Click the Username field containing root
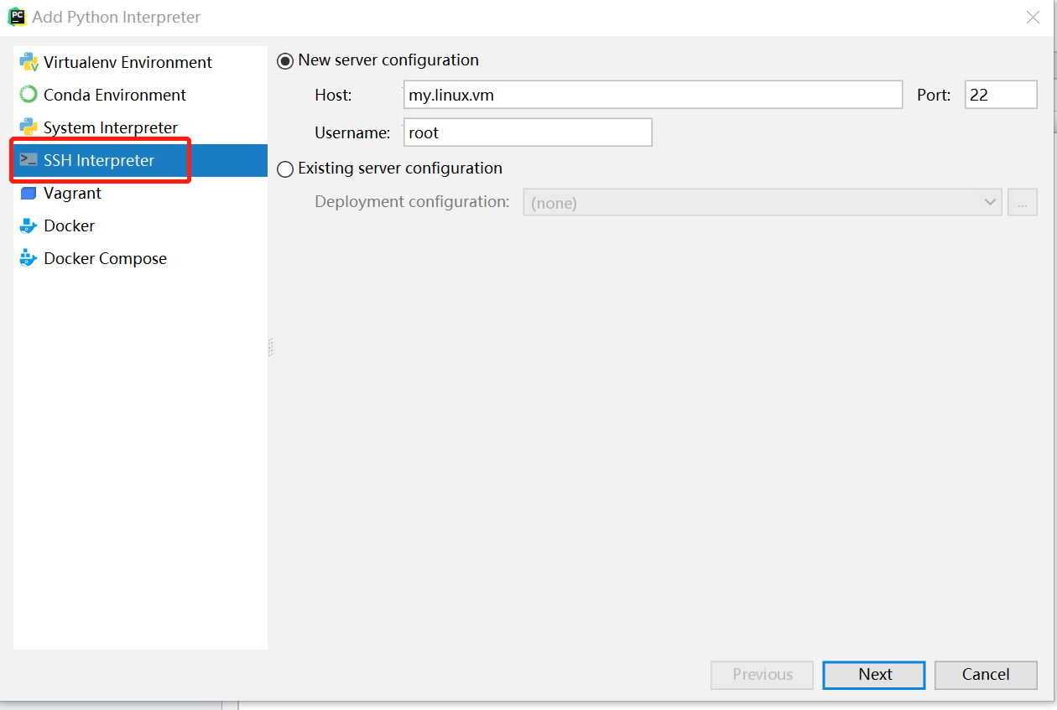Screen dimensions: 1057x710 (528, 132)
